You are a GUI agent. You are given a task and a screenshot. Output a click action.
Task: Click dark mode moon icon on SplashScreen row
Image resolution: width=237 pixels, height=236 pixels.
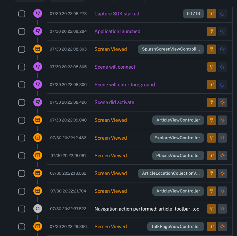(222, 49)
